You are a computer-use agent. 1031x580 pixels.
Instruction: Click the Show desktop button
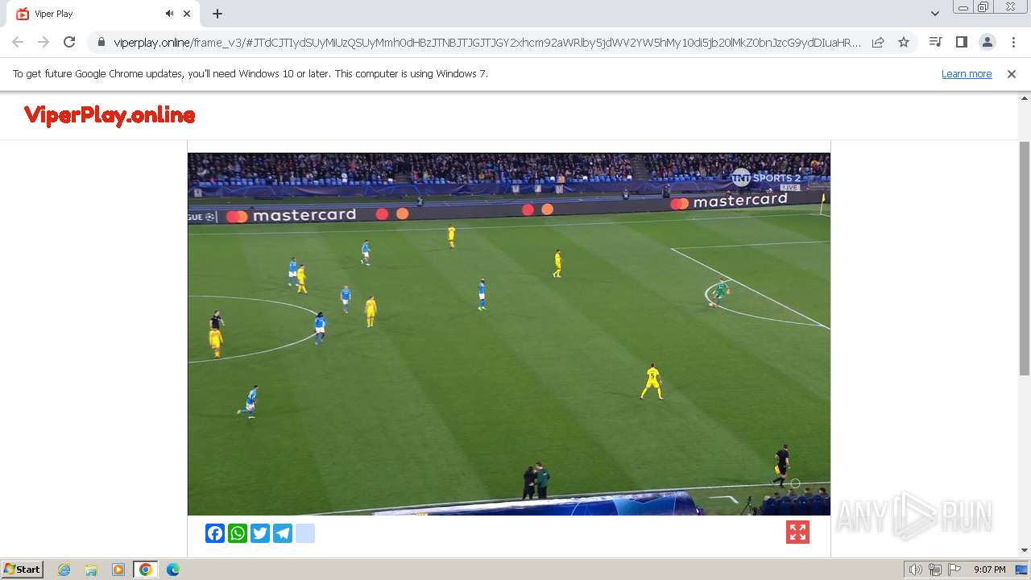pyautogui.click(x=1022, y=570)
